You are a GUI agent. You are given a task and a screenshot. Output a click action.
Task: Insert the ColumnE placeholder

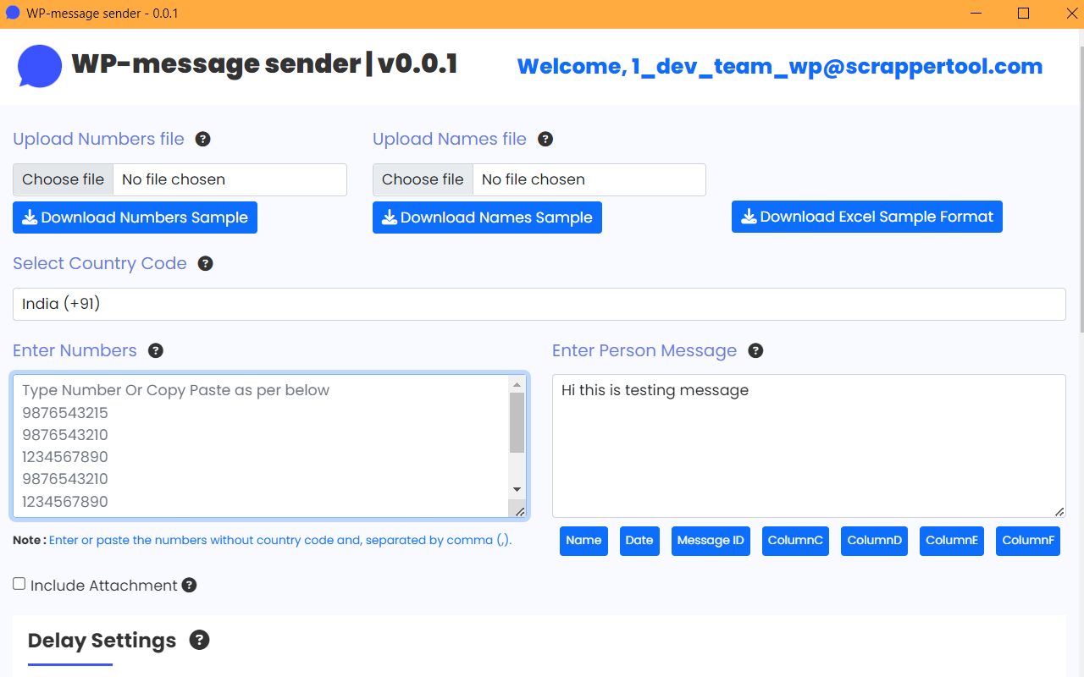click(x=952, y=541)
